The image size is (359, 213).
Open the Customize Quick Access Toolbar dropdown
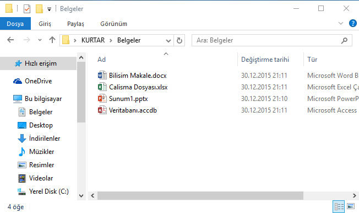(49, 9)
